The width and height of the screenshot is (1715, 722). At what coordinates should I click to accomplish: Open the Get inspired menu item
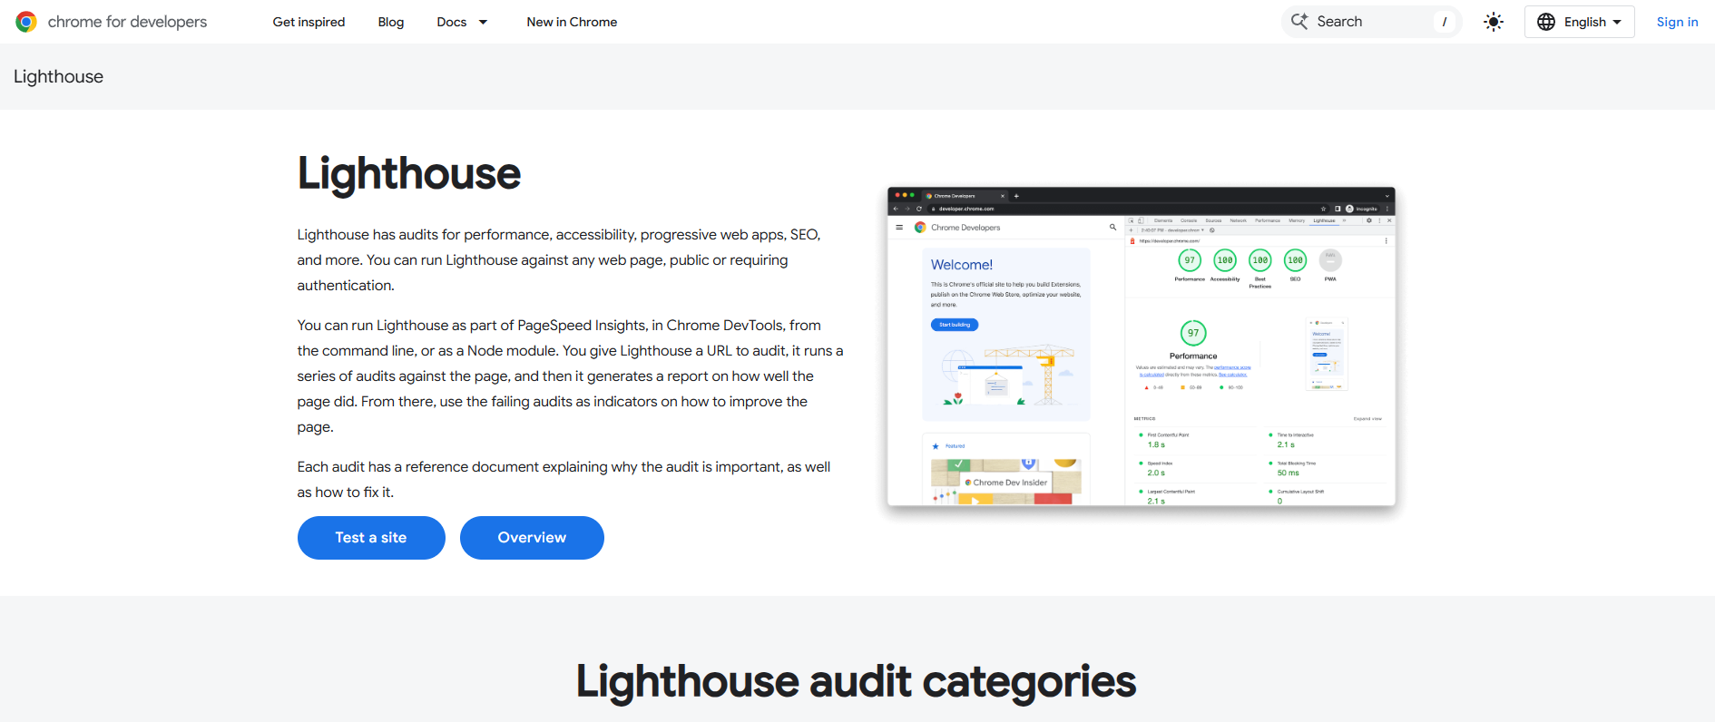[309, 22]
